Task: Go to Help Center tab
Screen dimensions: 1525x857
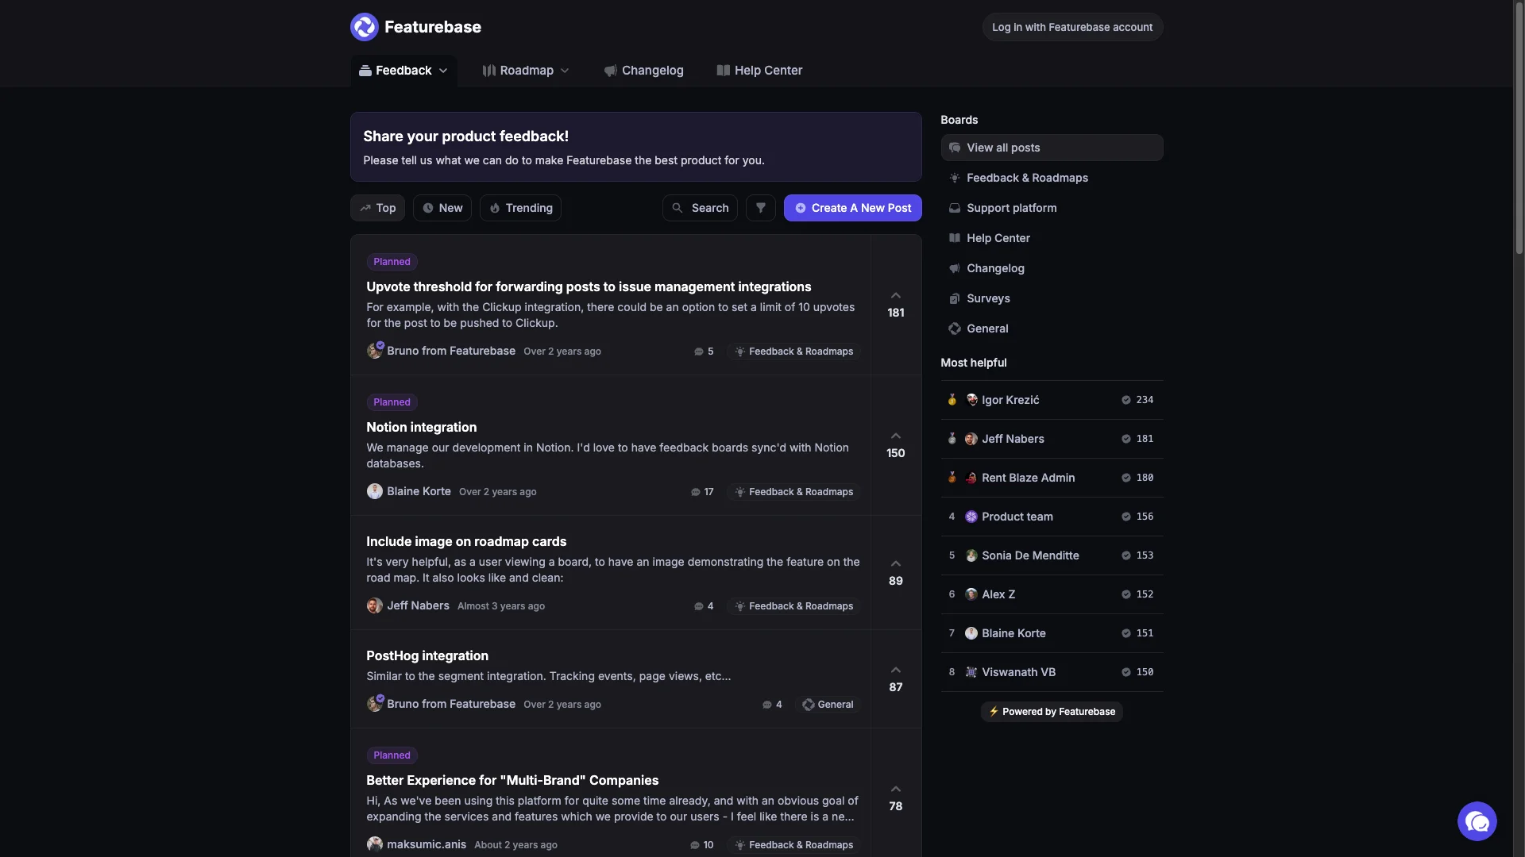Action: 759,71
